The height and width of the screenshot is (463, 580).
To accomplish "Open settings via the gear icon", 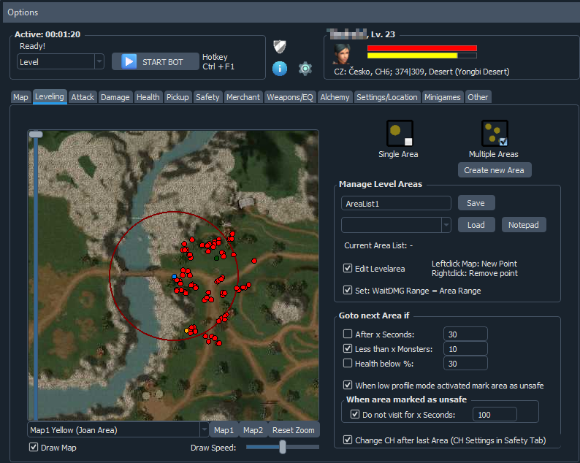I will pos(305,69).
